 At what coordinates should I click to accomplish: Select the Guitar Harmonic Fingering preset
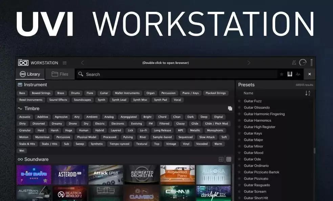coord(264,114)
